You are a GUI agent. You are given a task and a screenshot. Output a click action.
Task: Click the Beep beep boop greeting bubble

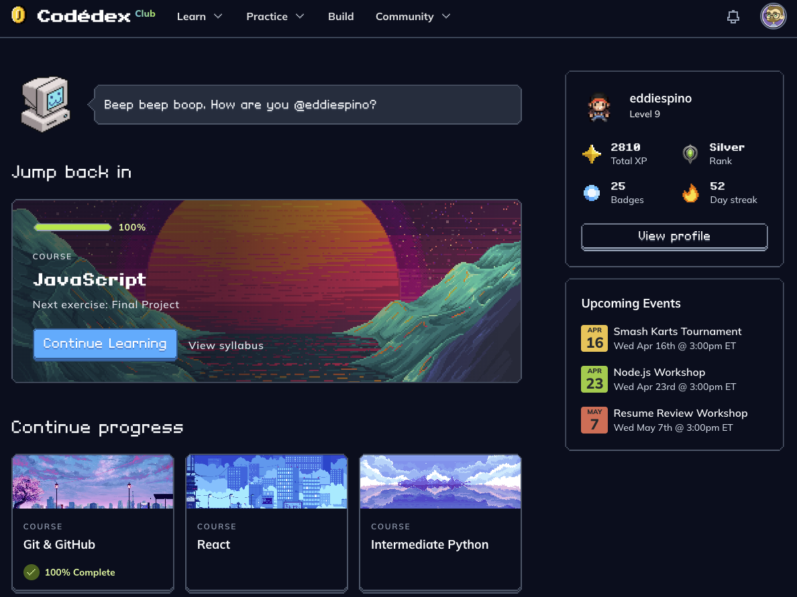tap(308, 105)
